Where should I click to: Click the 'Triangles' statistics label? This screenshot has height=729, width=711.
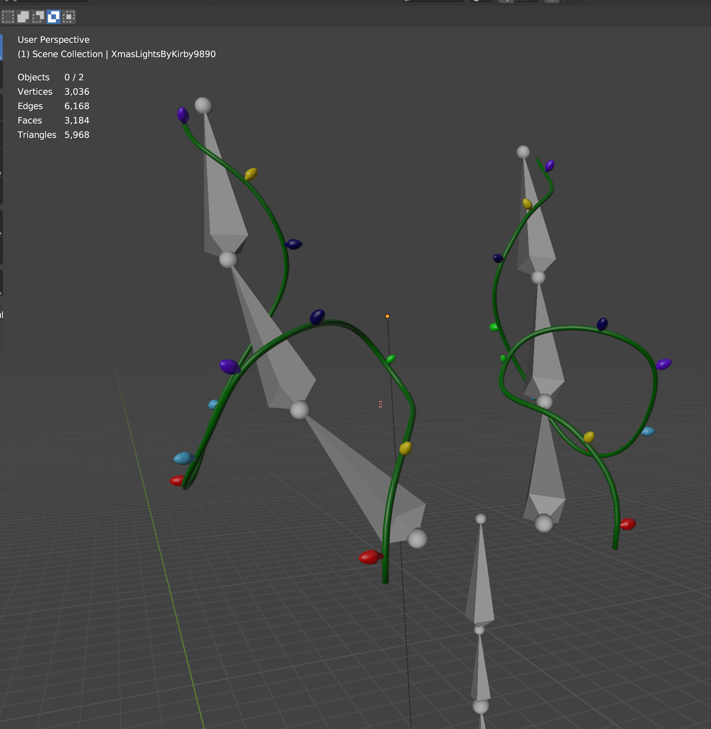tap(37, 135)
